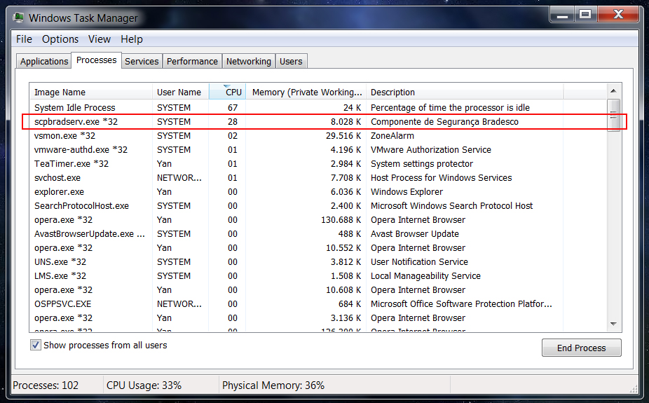Click Host Process for Windows Services description
This screenshot has height=403, width=649.
pos(442,178)
